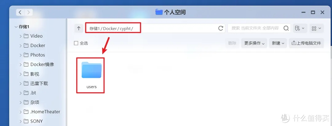Open the 更多操作 dropdown
The height and width of the screenshot is (126, 332).
(254, 43)
